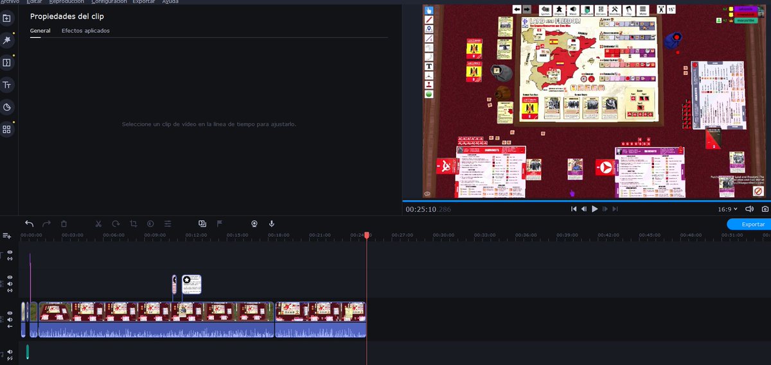Record voiceover with the microphone icon
Image resolution: width=771 pixels, height=365 pixels.
pyautogui.click(x=272, y=223)
